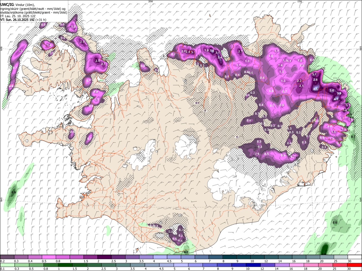The width and height of the screenshot is (362, 271).
Task: Click the 0.6 value in southeast offshore rain patch
Action: click(x=335, y=222)
